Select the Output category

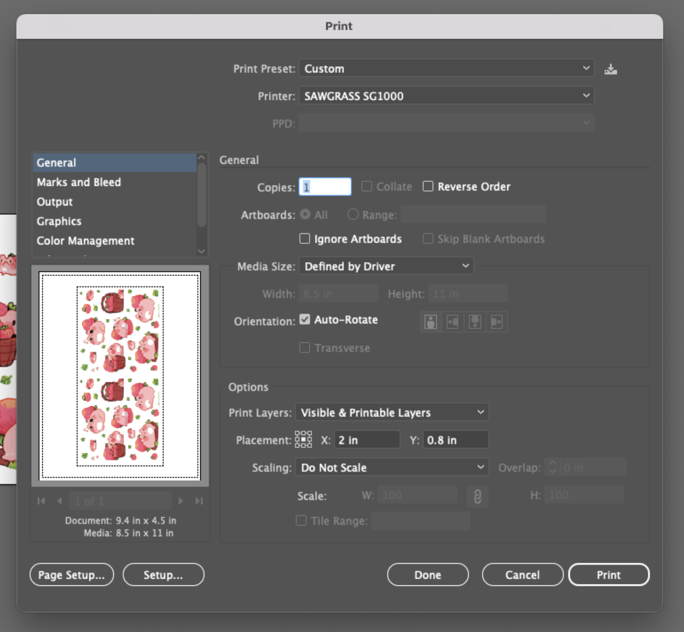(x=114, y=202)
